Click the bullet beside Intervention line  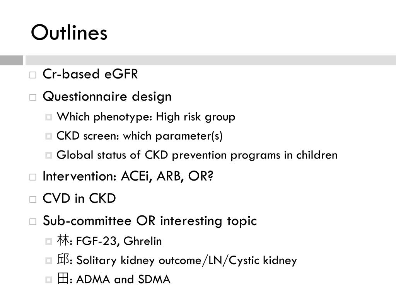click(33, 177)
